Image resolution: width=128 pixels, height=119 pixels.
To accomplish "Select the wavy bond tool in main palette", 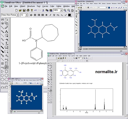I will [2, 60].
